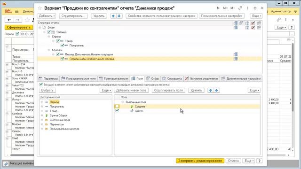Click fields icon on Начало полугодия row

click(236, 54)
